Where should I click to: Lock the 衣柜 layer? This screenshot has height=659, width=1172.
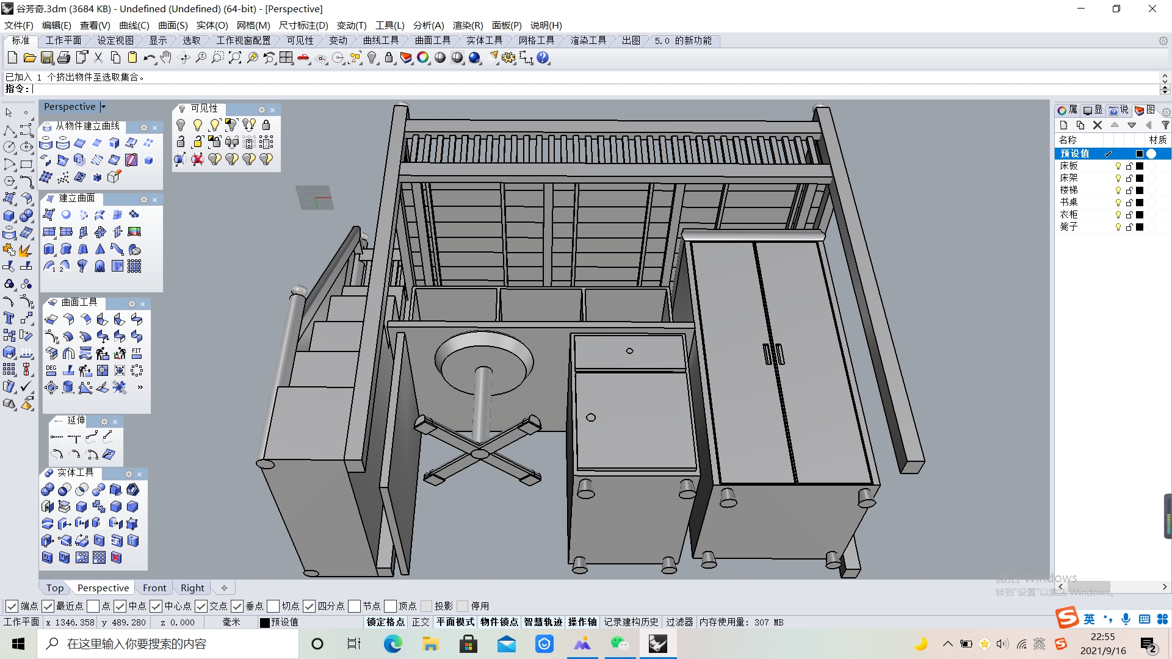[1130, 214]
